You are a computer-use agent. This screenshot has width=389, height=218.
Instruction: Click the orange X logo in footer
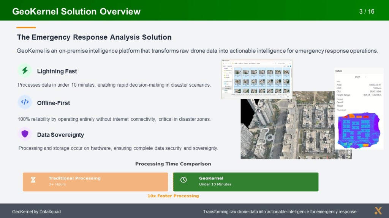point(378,211)
